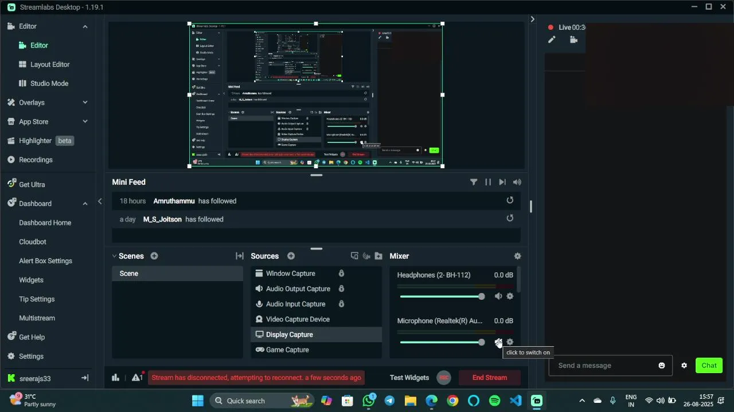Screen dimensions: 734x412
Task: Open Headphones audio source settings gear
Action: click(x=510, y=296)
